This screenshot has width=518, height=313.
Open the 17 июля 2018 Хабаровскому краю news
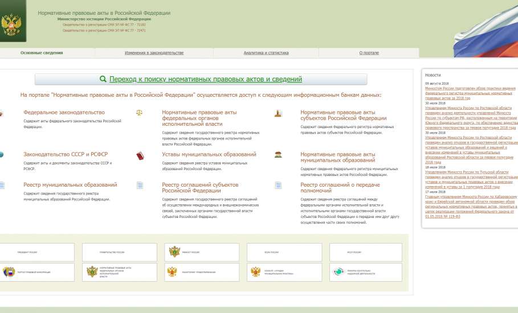click(471, 207)
